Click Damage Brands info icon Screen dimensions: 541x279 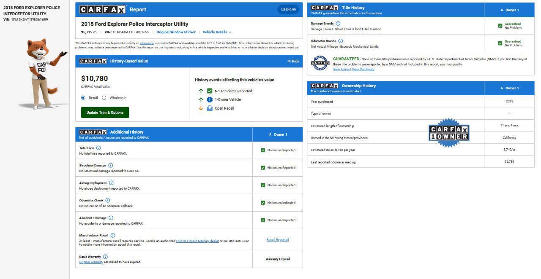[x=338, y=24]
